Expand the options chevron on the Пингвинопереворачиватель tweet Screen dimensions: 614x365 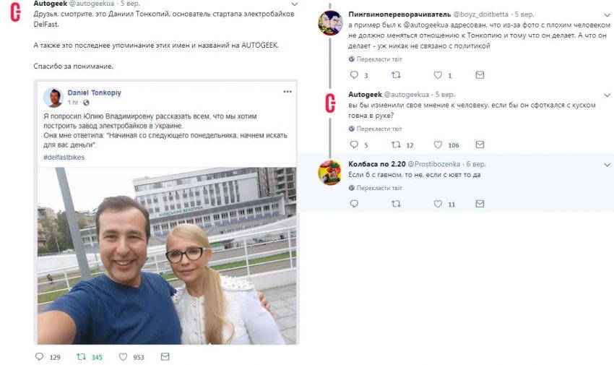point(607,15)
